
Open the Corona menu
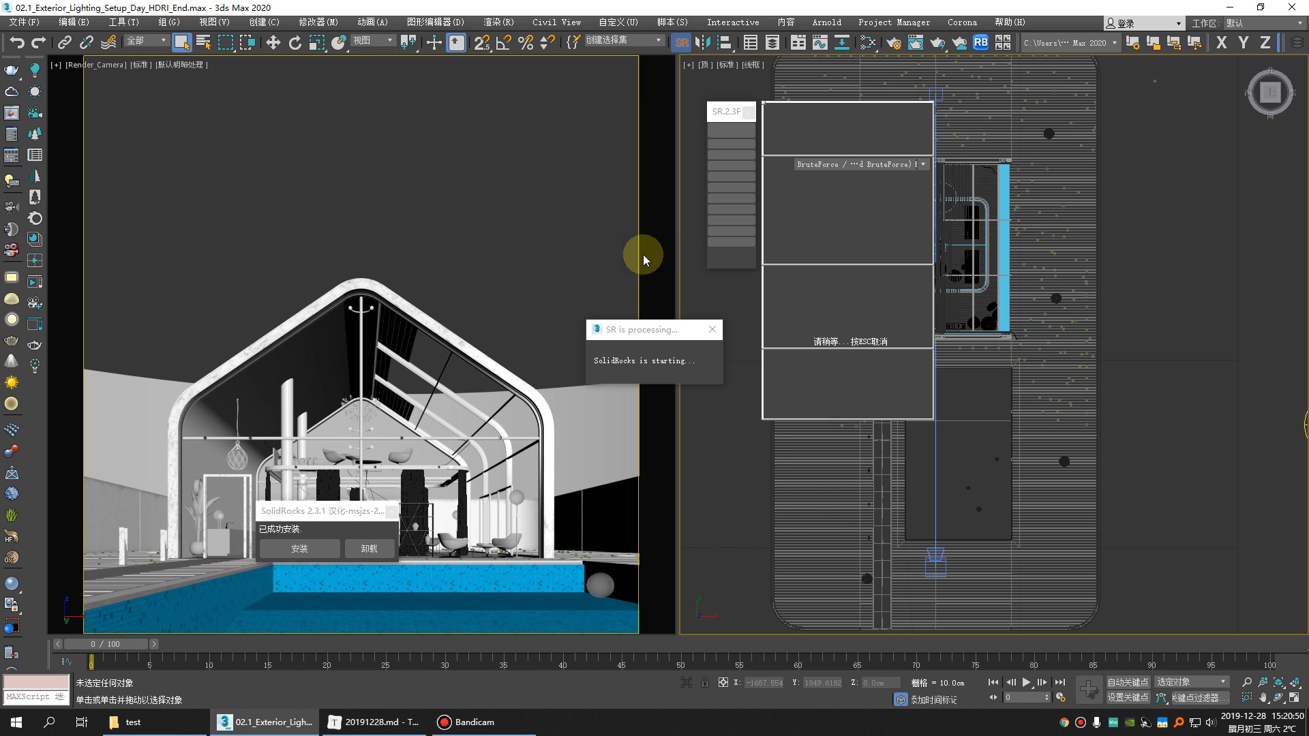pyautogui.click(x=961, y=22)
